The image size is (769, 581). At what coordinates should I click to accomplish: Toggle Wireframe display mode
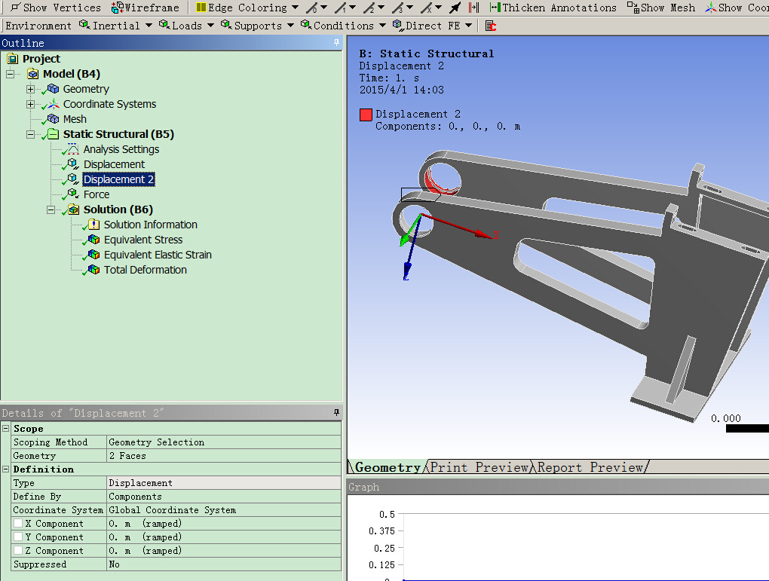[146, 8]
